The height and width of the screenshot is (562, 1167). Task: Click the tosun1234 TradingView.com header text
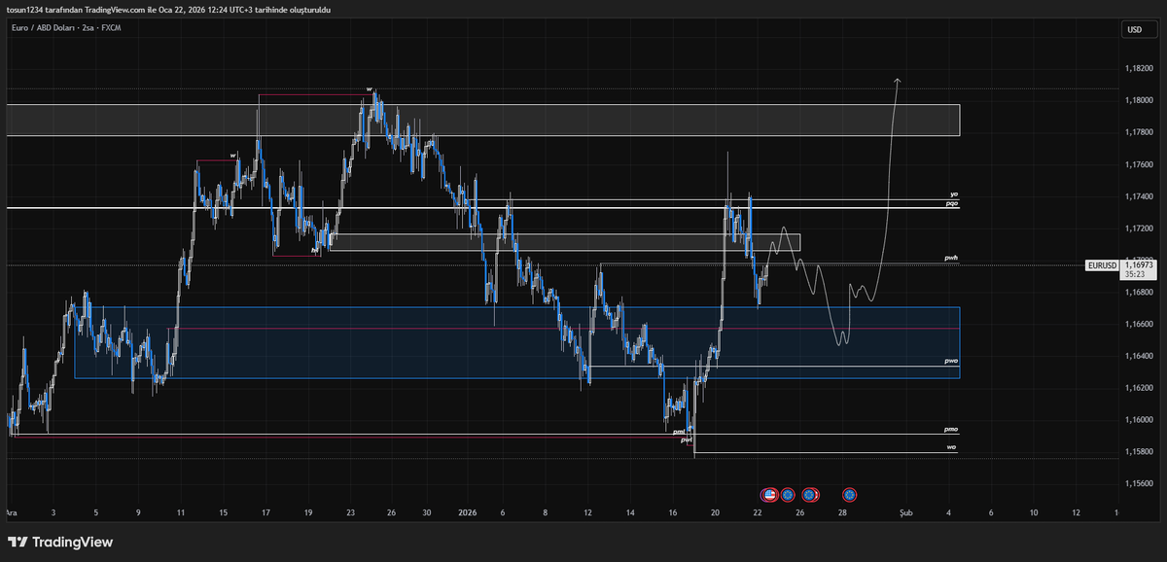169,9
